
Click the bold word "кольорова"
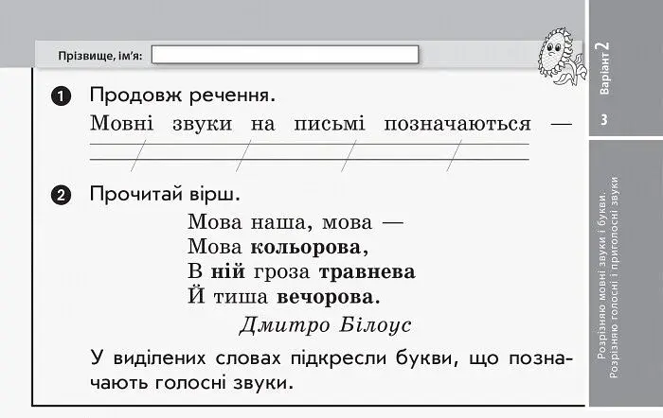[309, 248]
